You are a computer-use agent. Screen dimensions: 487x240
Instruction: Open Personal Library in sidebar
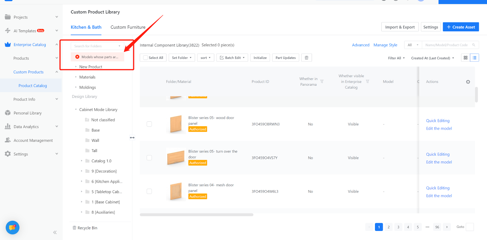pyautogui.click(x=27, y=113)
